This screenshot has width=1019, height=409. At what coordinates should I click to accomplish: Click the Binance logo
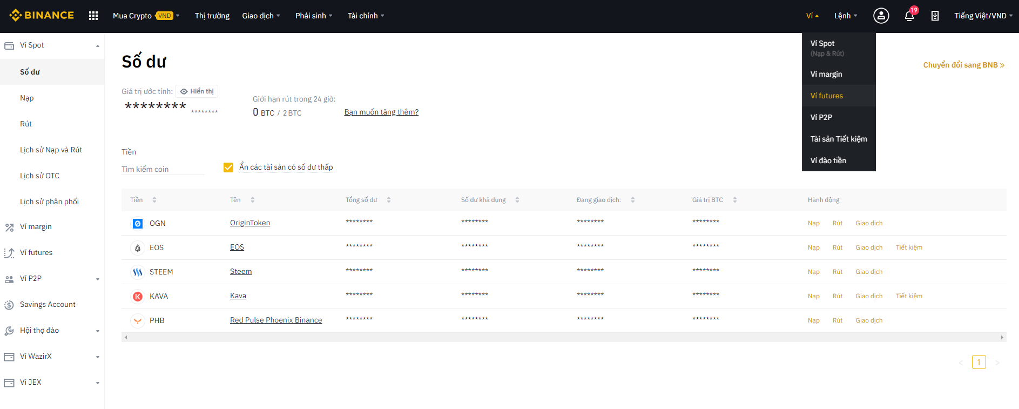(x=42, y=15)
